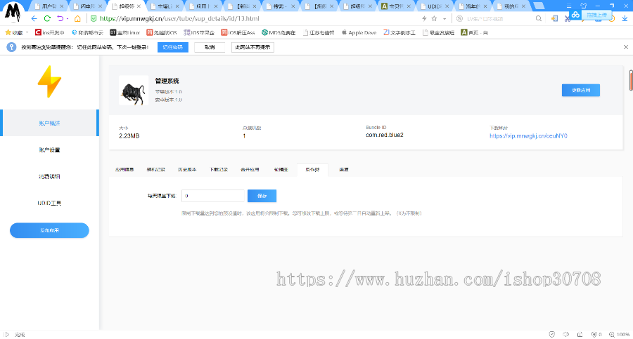633x339 pixels.
Task: Dismiss the password notification bar with X
Action: (x=626, y=47)
